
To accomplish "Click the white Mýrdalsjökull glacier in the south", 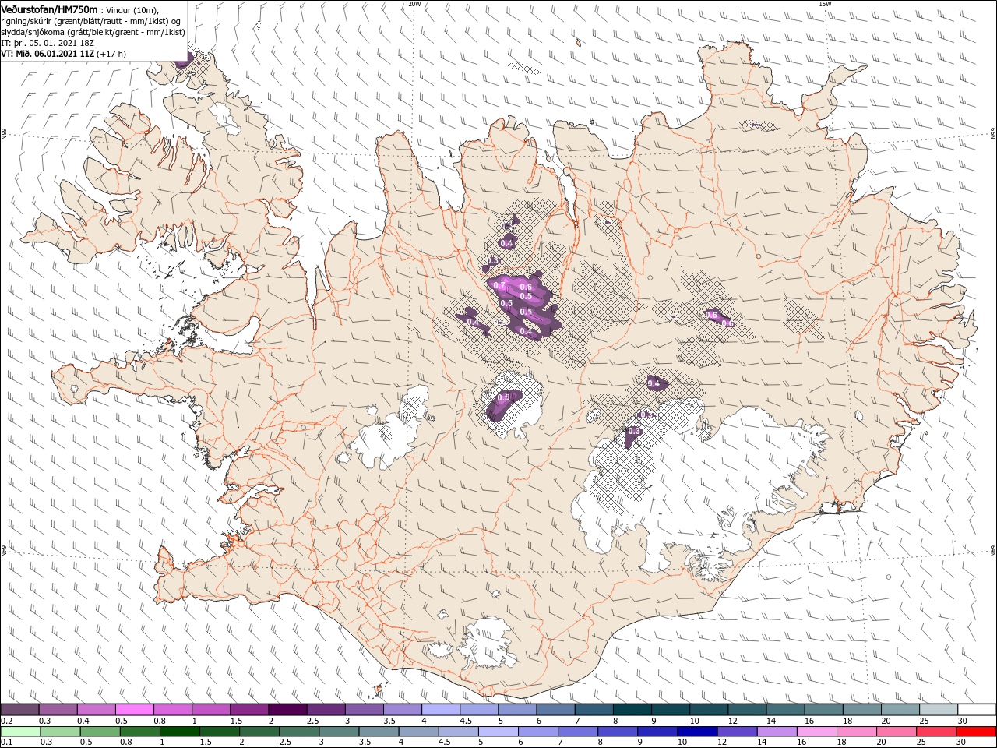I will (x=488, y=643).
